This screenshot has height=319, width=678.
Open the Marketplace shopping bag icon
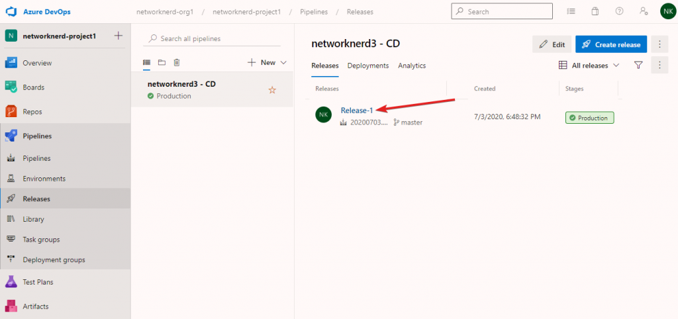(595, 12)
